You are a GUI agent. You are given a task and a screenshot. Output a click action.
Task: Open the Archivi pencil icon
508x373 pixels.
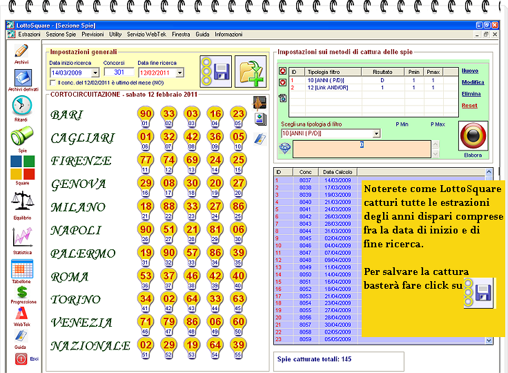point(21,50)
